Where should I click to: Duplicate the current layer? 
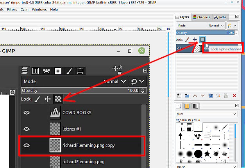click(x=211, y=95)
